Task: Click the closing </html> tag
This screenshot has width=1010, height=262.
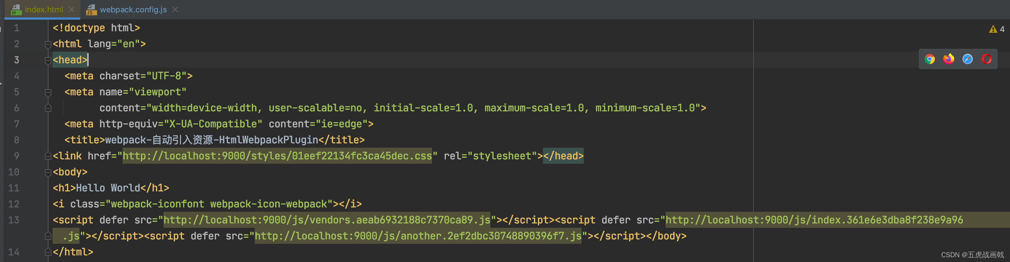Action: pyautogui.click(x=73, y=252)
